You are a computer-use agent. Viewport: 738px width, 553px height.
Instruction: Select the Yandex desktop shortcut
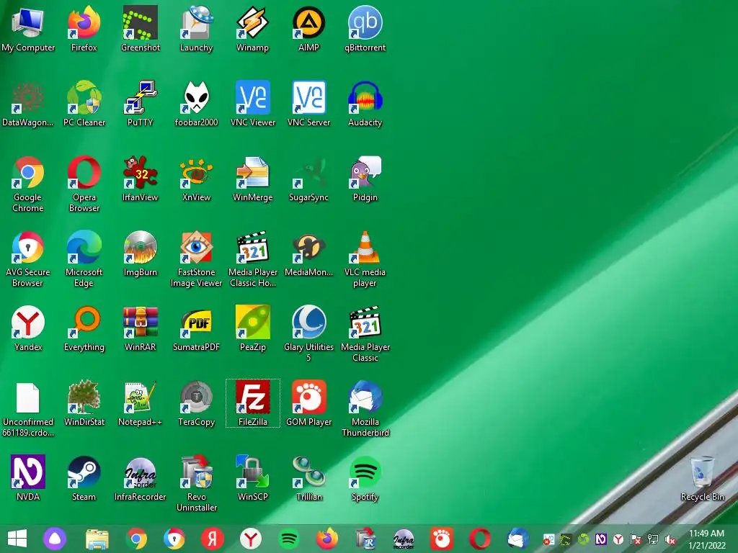point(28,328)
